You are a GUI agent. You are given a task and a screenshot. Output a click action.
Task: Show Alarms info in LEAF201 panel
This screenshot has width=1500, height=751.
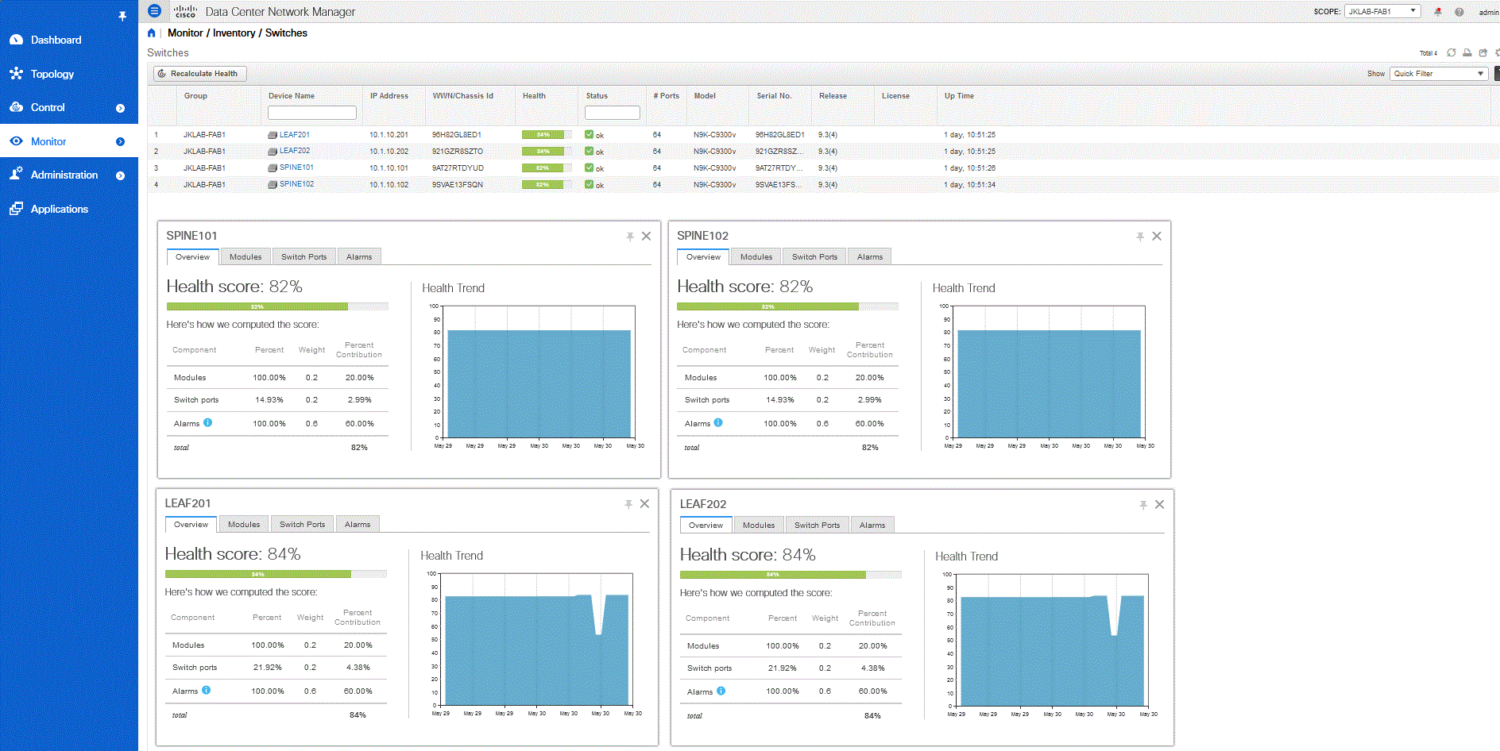206,691
